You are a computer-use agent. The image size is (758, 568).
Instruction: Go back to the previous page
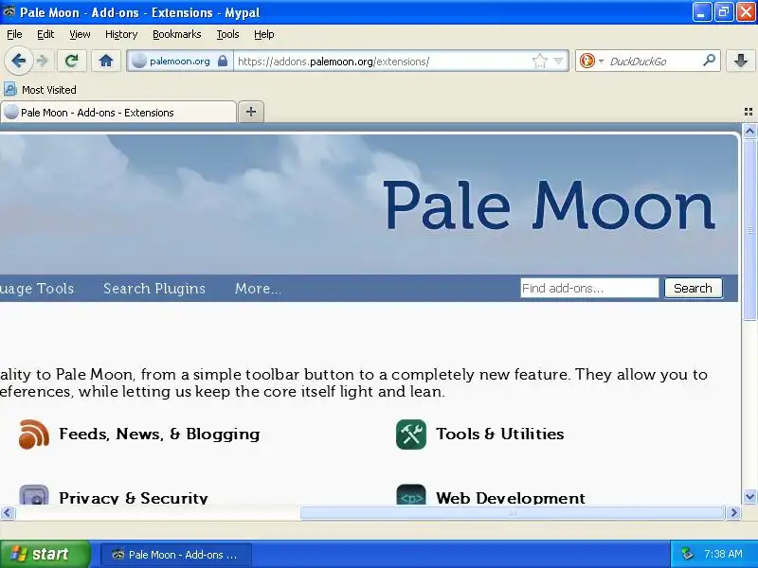[18, 61]
